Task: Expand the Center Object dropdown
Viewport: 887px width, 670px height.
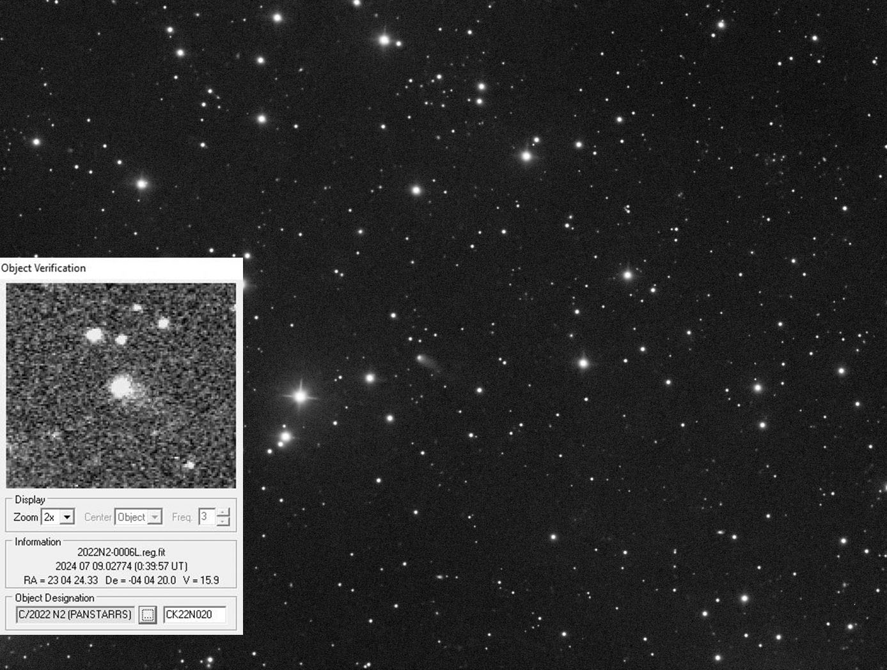Action: 155,517
